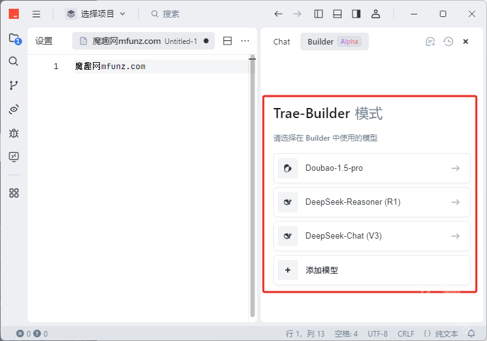Open the Explorer file panel icon
487x341 pixels.
pyautogui.click(x=14, y=39)
